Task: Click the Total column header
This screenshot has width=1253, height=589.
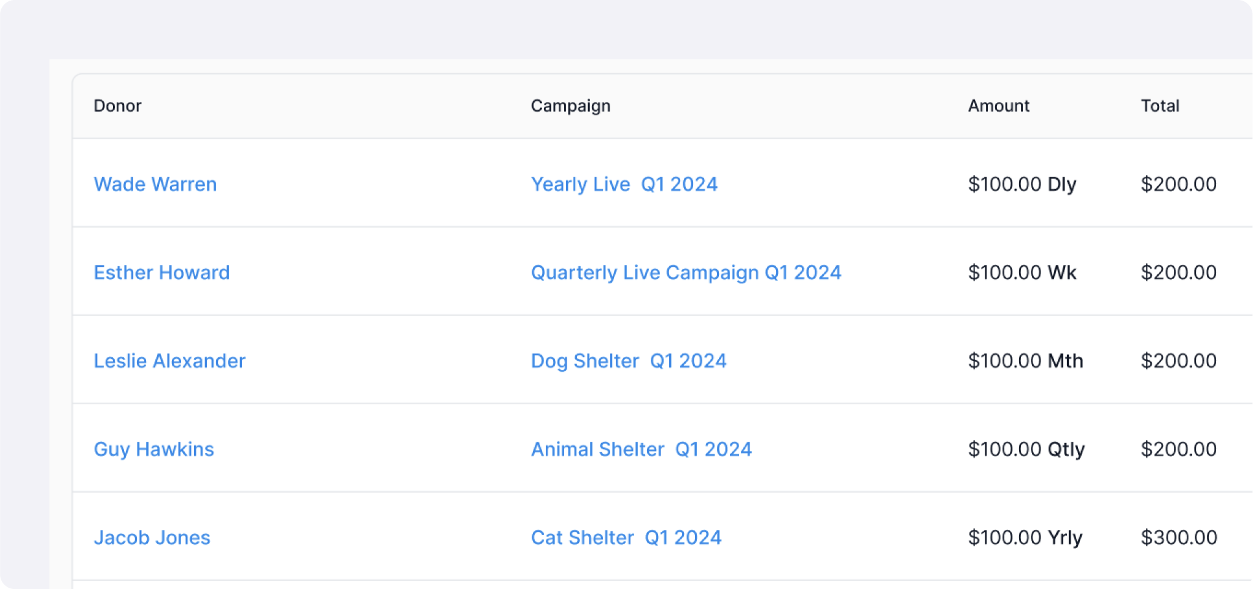Action: tap(1160, 106)
